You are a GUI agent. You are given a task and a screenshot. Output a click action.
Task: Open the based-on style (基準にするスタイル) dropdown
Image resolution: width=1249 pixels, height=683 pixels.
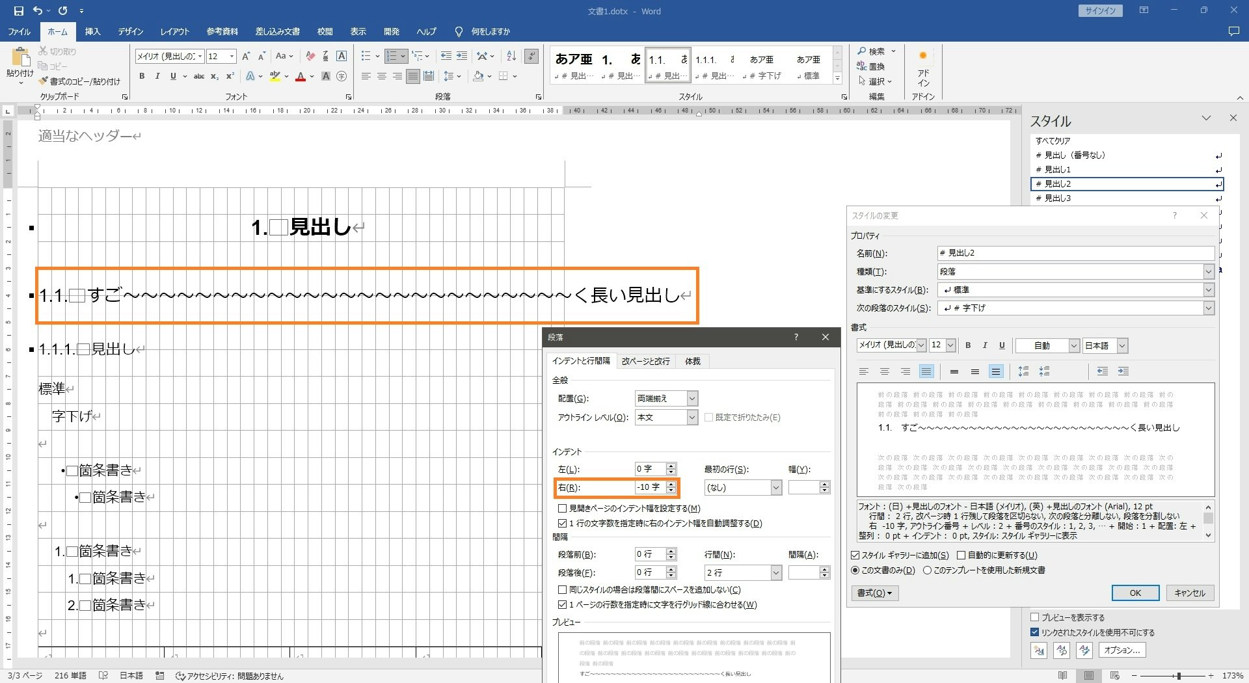(1208, 289)
